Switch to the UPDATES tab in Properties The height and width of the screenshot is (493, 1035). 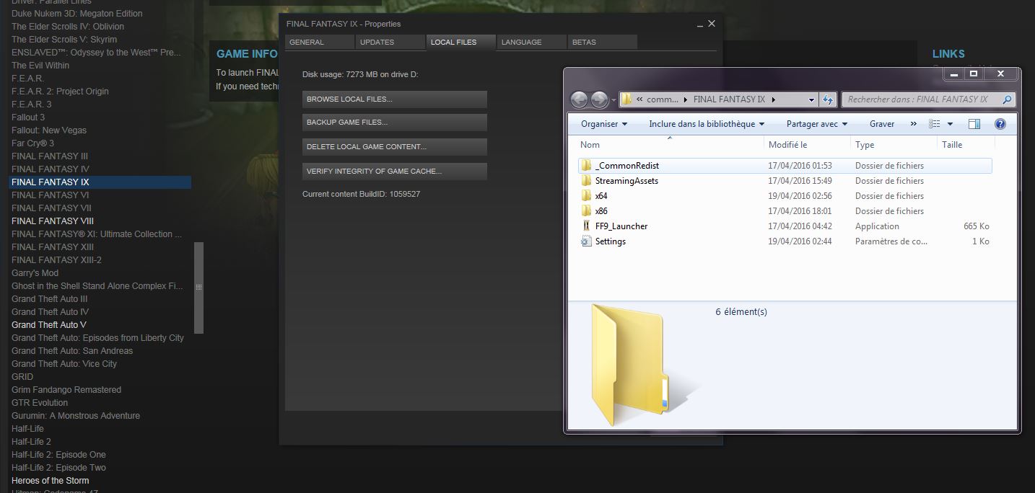[390, 43]
